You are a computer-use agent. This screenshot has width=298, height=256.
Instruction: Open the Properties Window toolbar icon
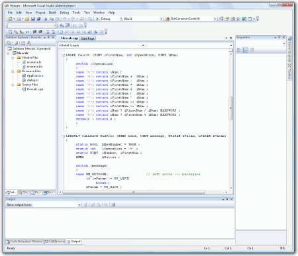coord(227,19)
